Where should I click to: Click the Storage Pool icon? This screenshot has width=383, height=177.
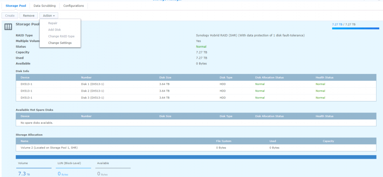coord(8,27)
